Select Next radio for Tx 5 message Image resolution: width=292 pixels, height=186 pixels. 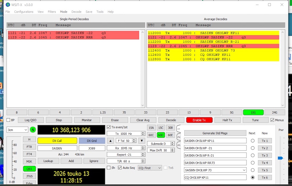pos(253,170)
